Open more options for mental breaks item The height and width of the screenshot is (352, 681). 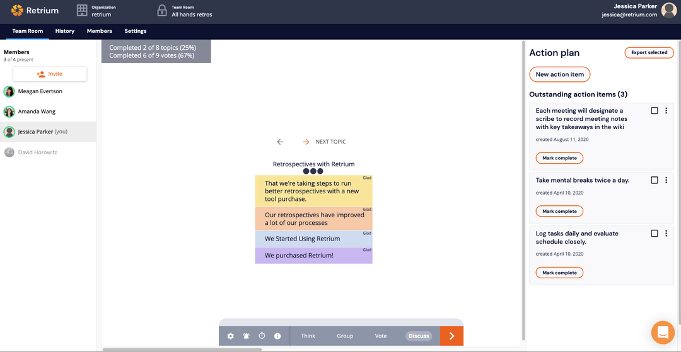[x=666, y=180]
